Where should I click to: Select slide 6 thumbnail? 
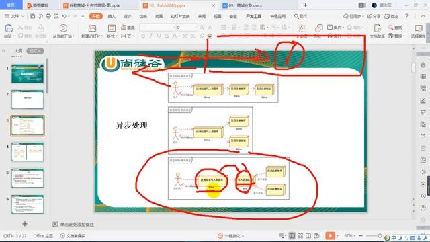click(28, 204)
